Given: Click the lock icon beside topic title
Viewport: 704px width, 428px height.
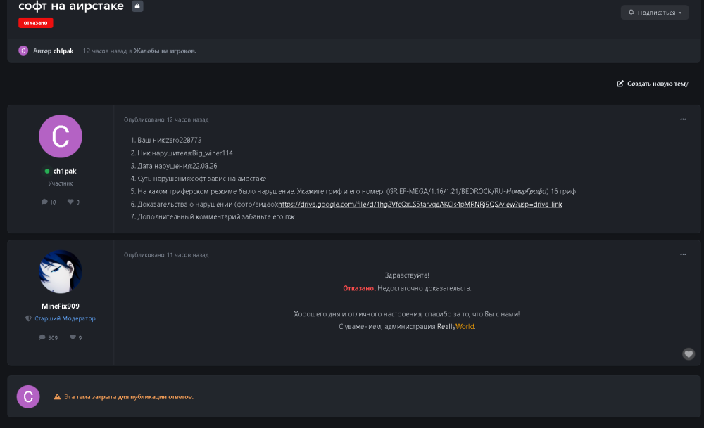Looking at the screenshot, I should 137,6.
